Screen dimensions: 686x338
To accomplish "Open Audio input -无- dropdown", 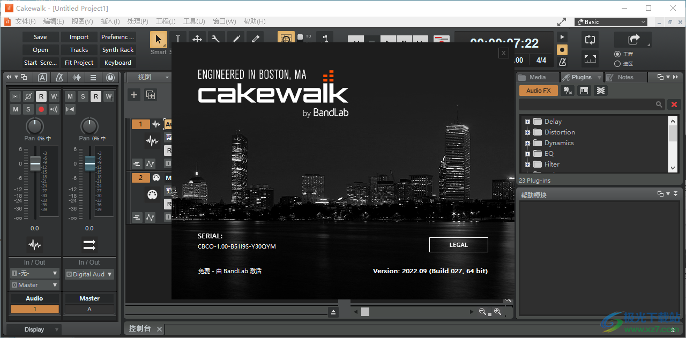I will [34, 274].
